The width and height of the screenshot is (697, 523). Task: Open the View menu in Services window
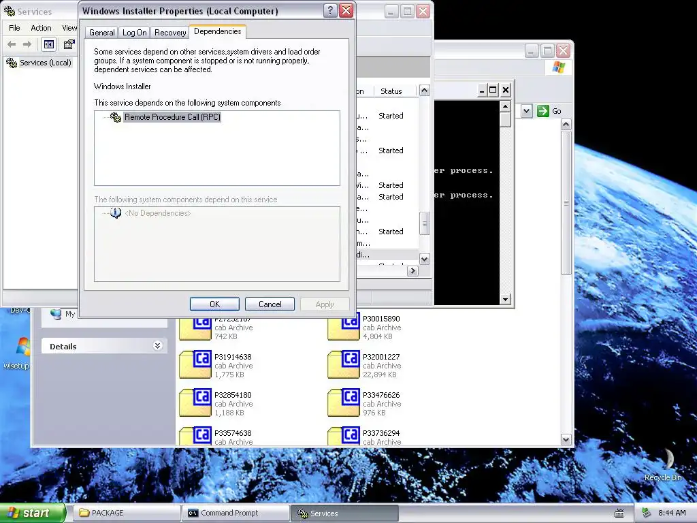[x=69, y=27]
